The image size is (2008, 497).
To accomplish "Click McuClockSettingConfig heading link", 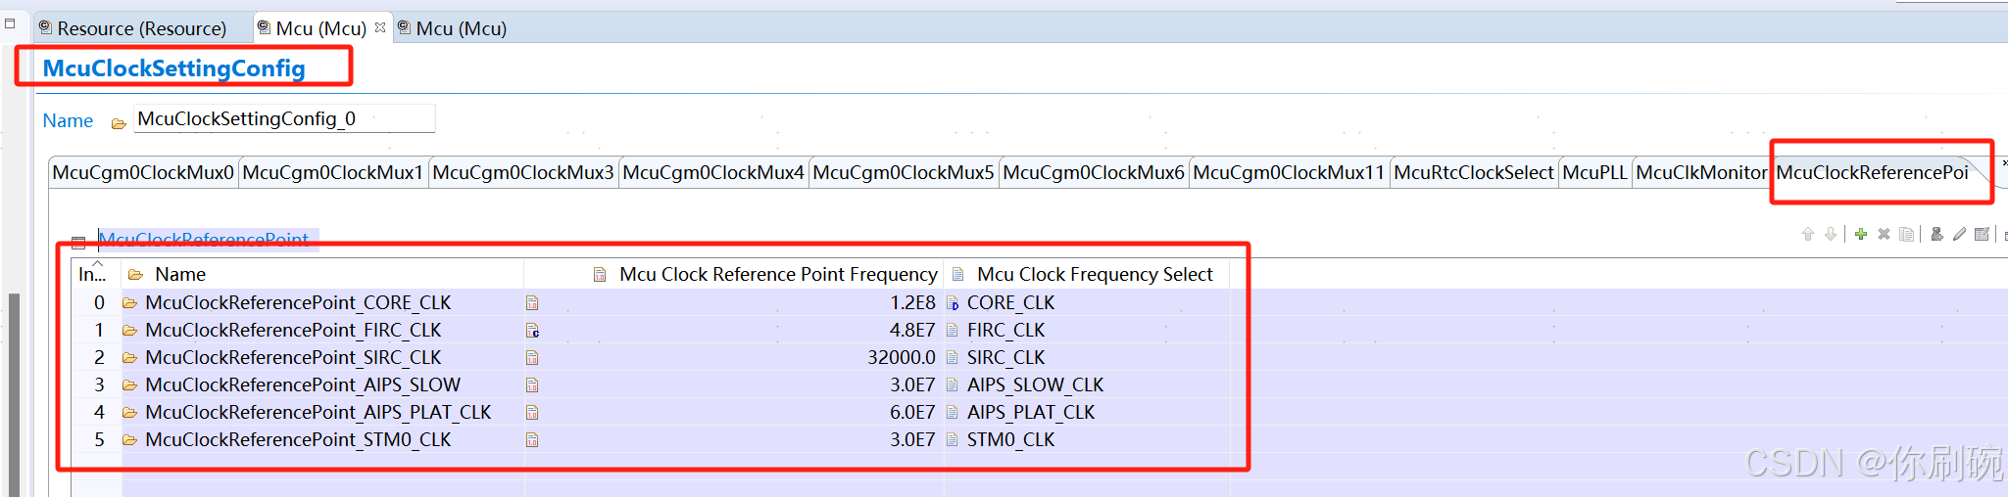I will pos(174,68).
